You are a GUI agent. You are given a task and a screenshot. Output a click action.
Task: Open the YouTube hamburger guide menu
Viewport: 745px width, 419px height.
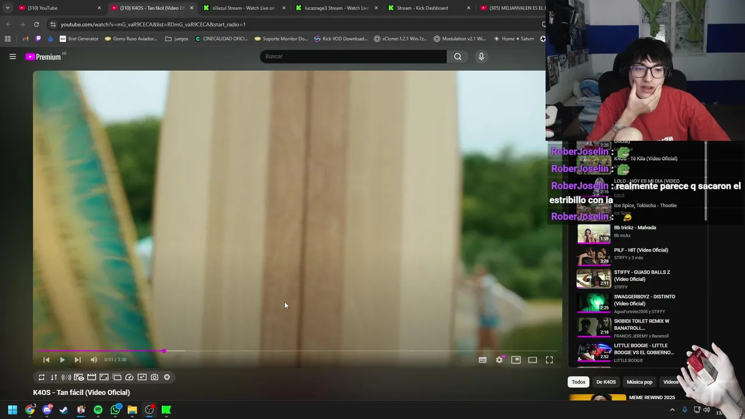[x=12, y=56]
